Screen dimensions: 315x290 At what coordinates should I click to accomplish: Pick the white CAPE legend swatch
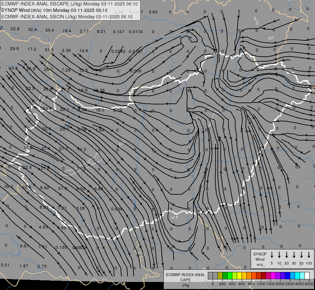(x=307, y=275)
